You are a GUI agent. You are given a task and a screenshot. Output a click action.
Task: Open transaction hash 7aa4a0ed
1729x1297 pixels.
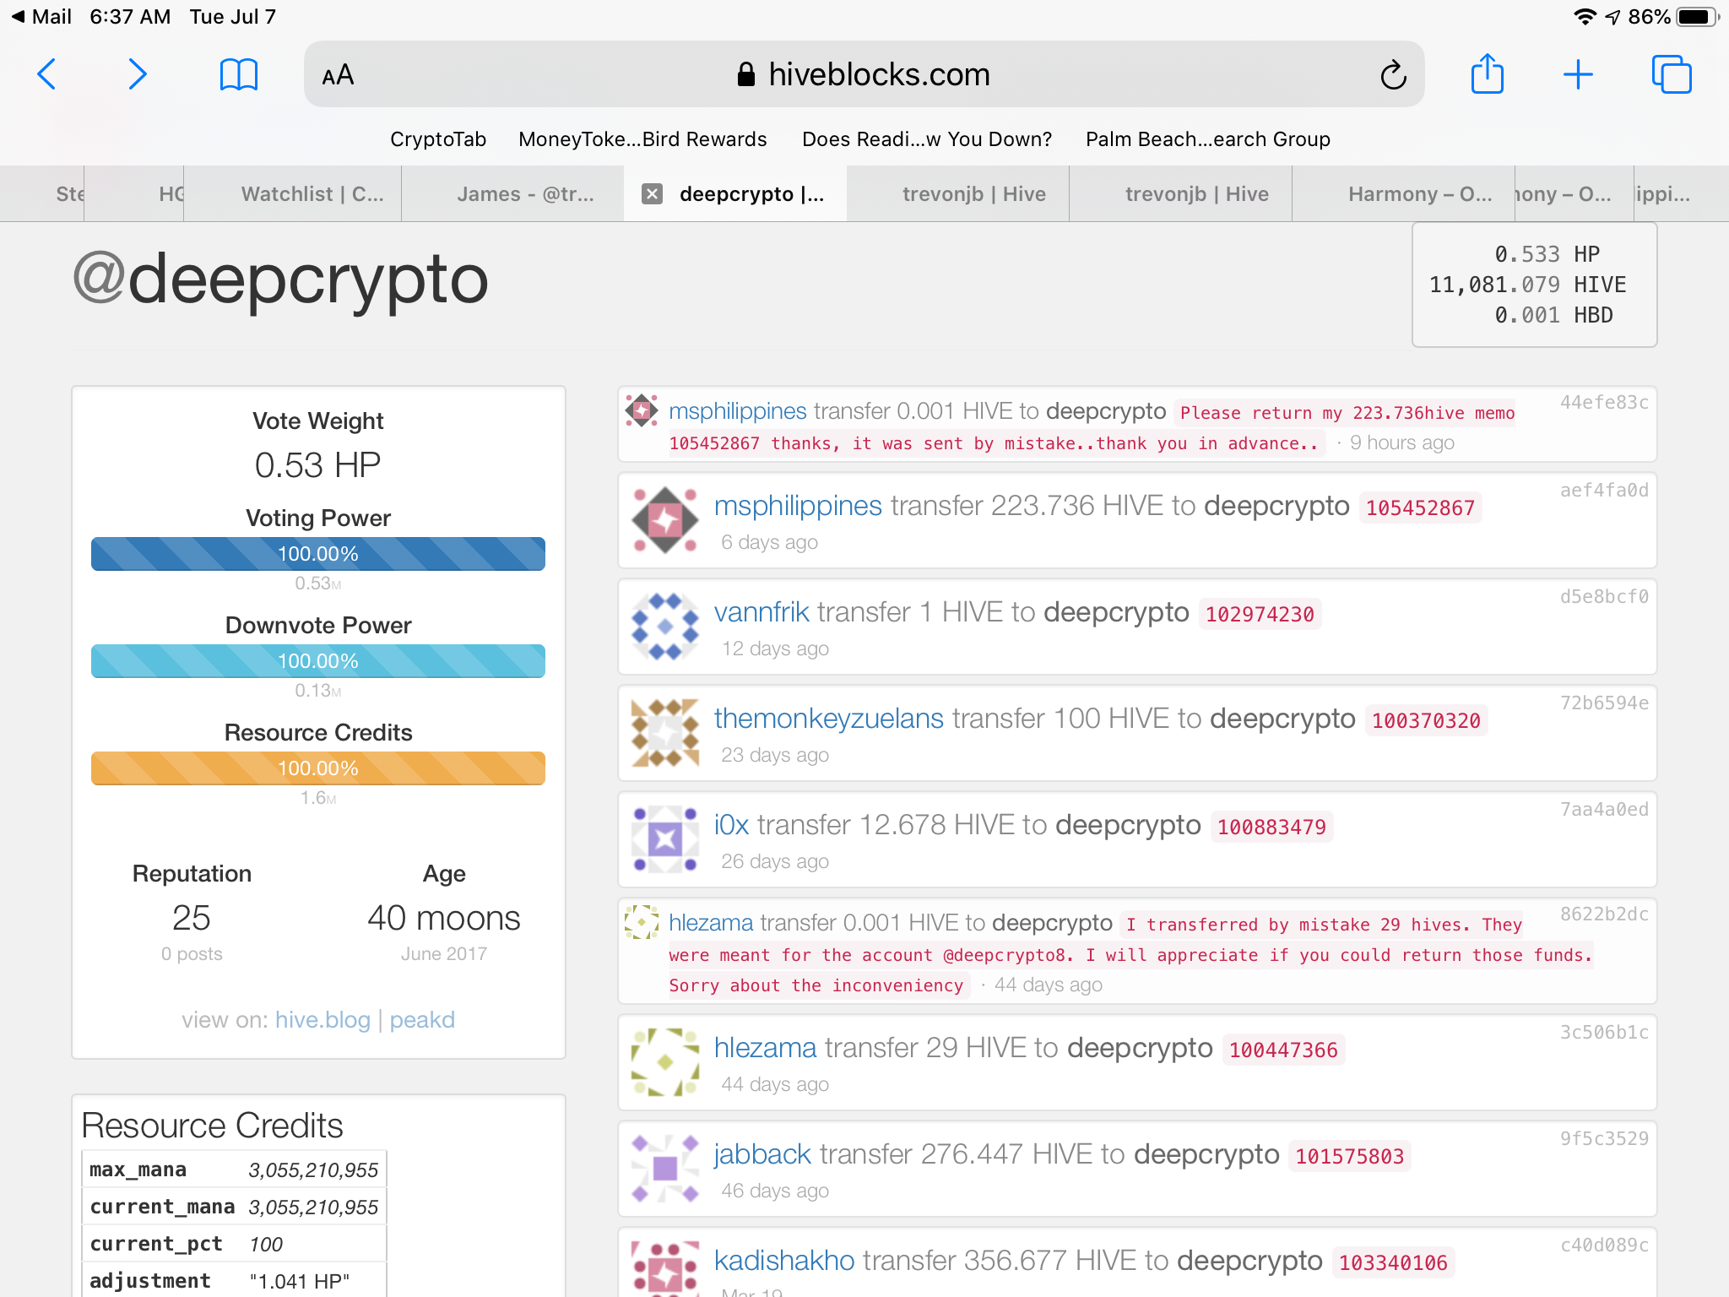point(1604,810)
